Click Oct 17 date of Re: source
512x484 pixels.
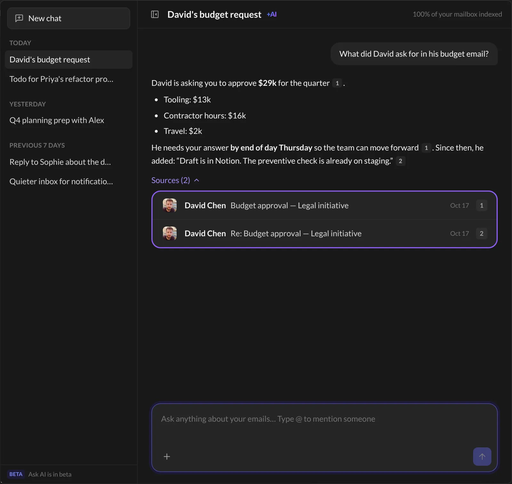459,234
